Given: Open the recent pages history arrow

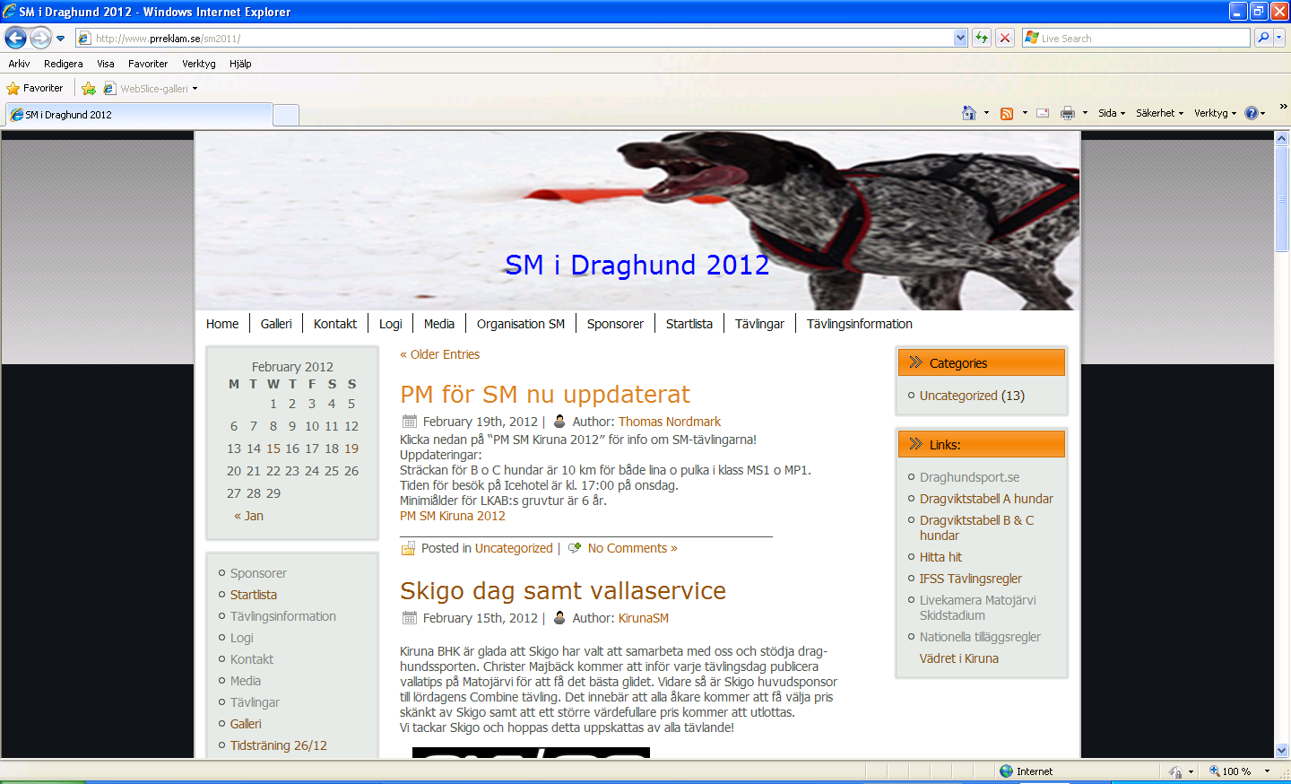Looking at the screenshot, I should tap(60, 39).
